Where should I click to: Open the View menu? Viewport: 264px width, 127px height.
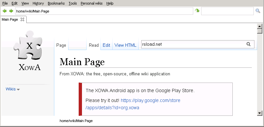(x=25, y=3)
